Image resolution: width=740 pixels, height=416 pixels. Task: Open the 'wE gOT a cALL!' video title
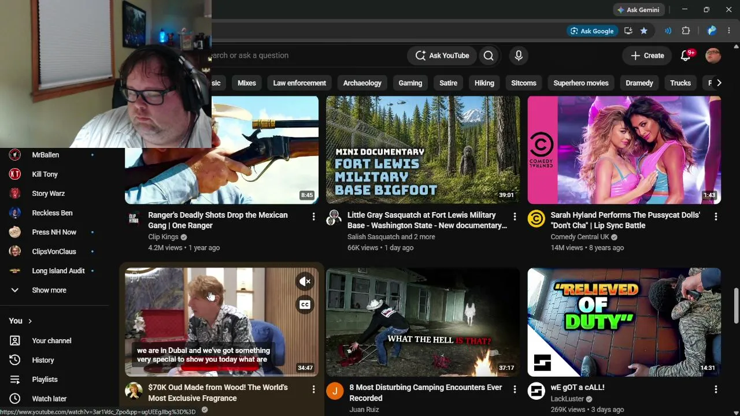[578, 387]
